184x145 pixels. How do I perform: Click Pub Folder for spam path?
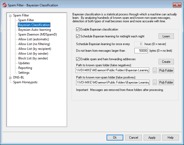click(x=166, y=71)
